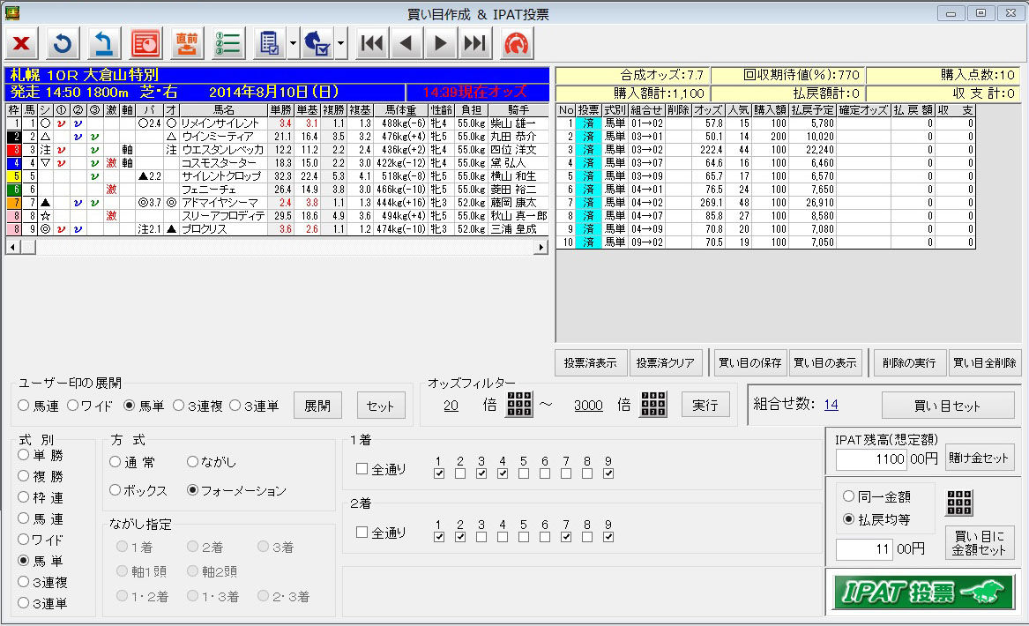Click 買い目セット button

[948, 406]
